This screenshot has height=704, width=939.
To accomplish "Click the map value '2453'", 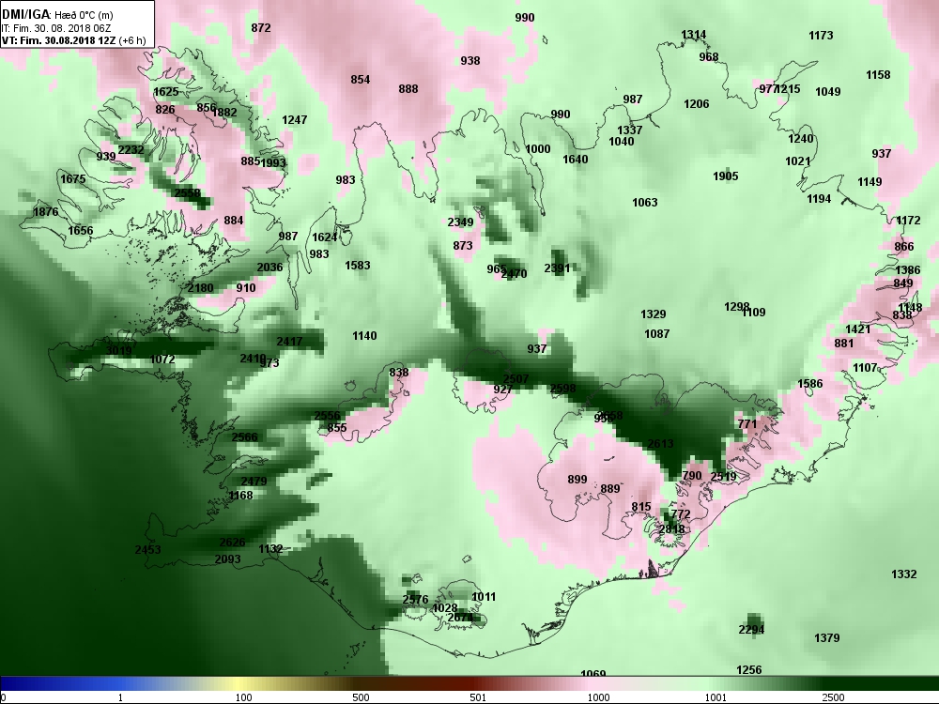I will [148, 549].
